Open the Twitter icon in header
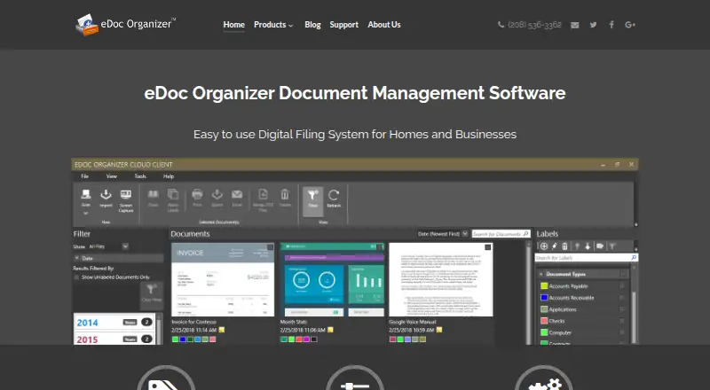The height and width of the screenshot is (390, 710). 593,25
